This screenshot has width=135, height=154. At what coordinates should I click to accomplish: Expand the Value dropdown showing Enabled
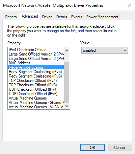pos(105,50)
